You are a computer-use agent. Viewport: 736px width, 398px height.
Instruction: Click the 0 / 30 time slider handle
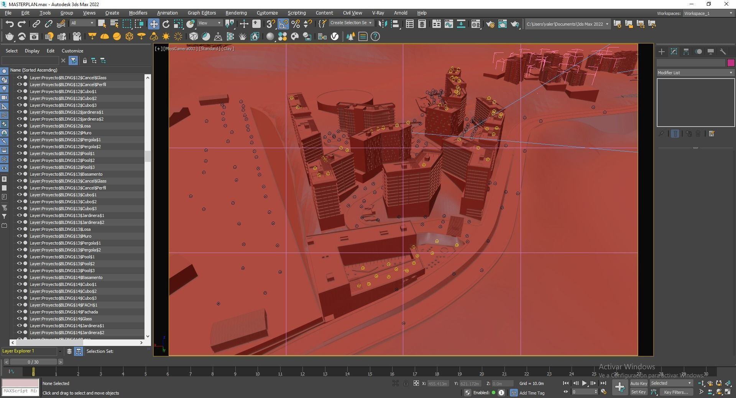click(33, 362)
